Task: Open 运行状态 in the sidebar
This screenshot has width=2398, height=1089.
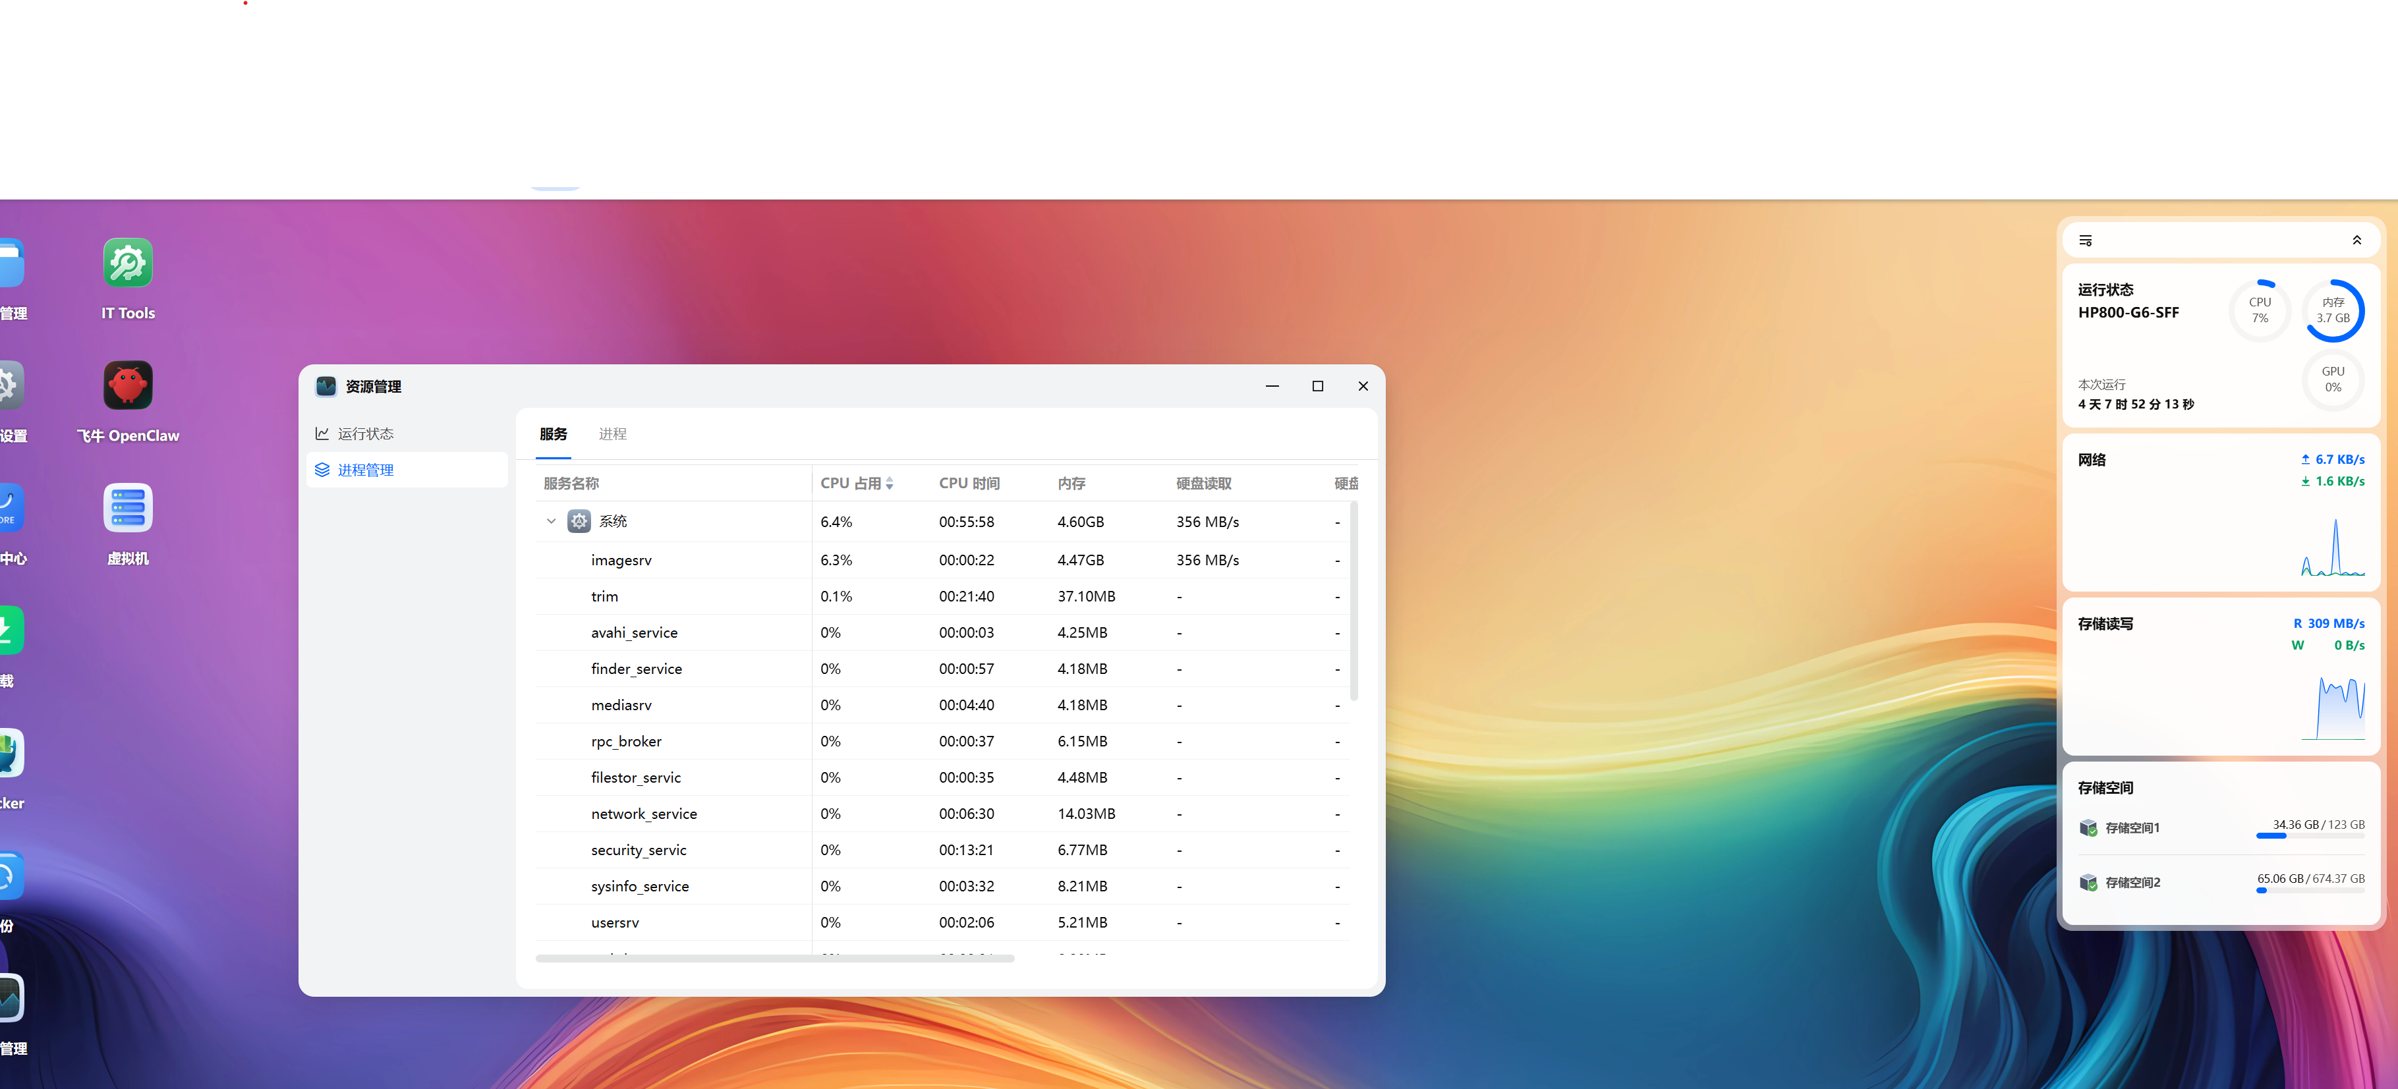Action: (x=365, y=435)
